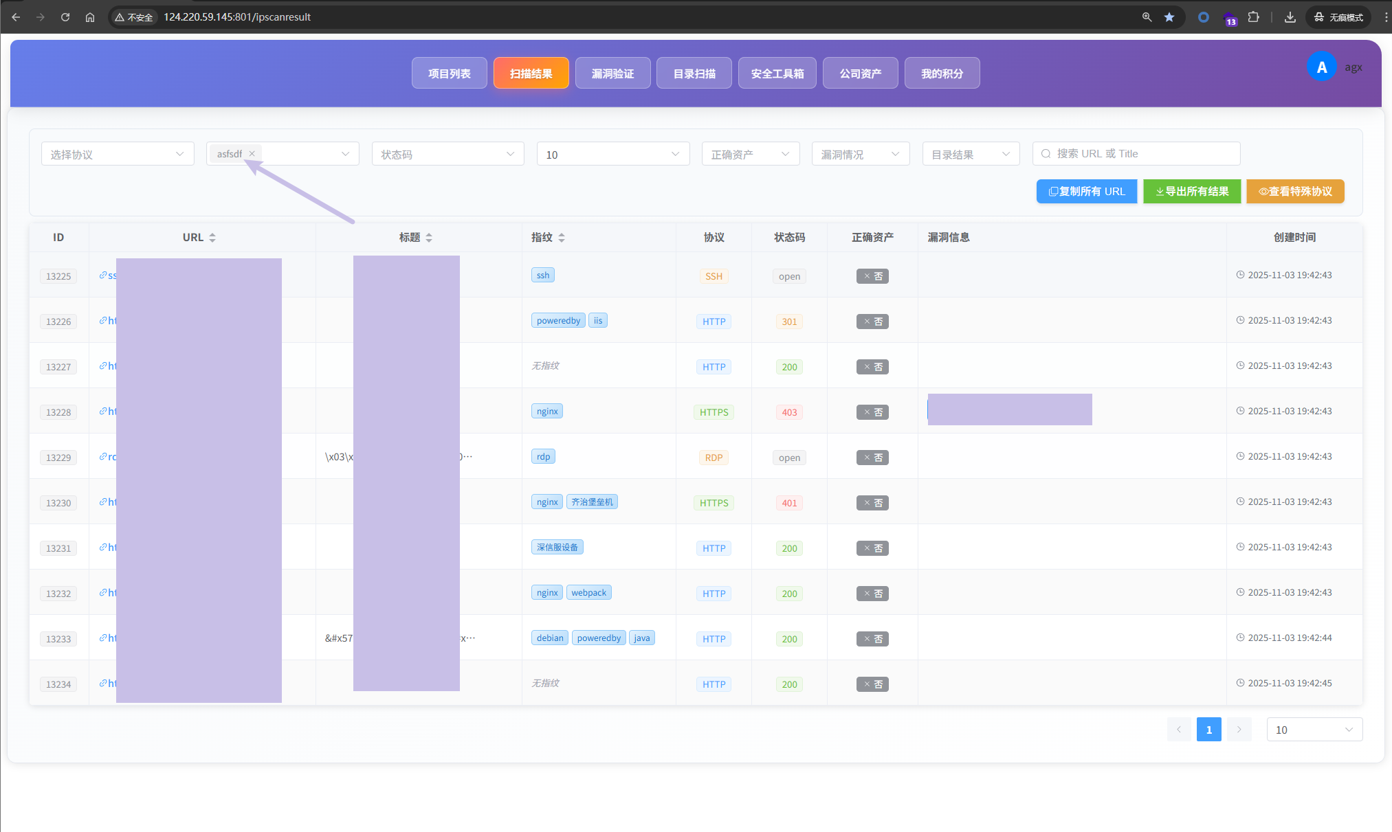Click 复制所有 URL button

[1086, 192]
